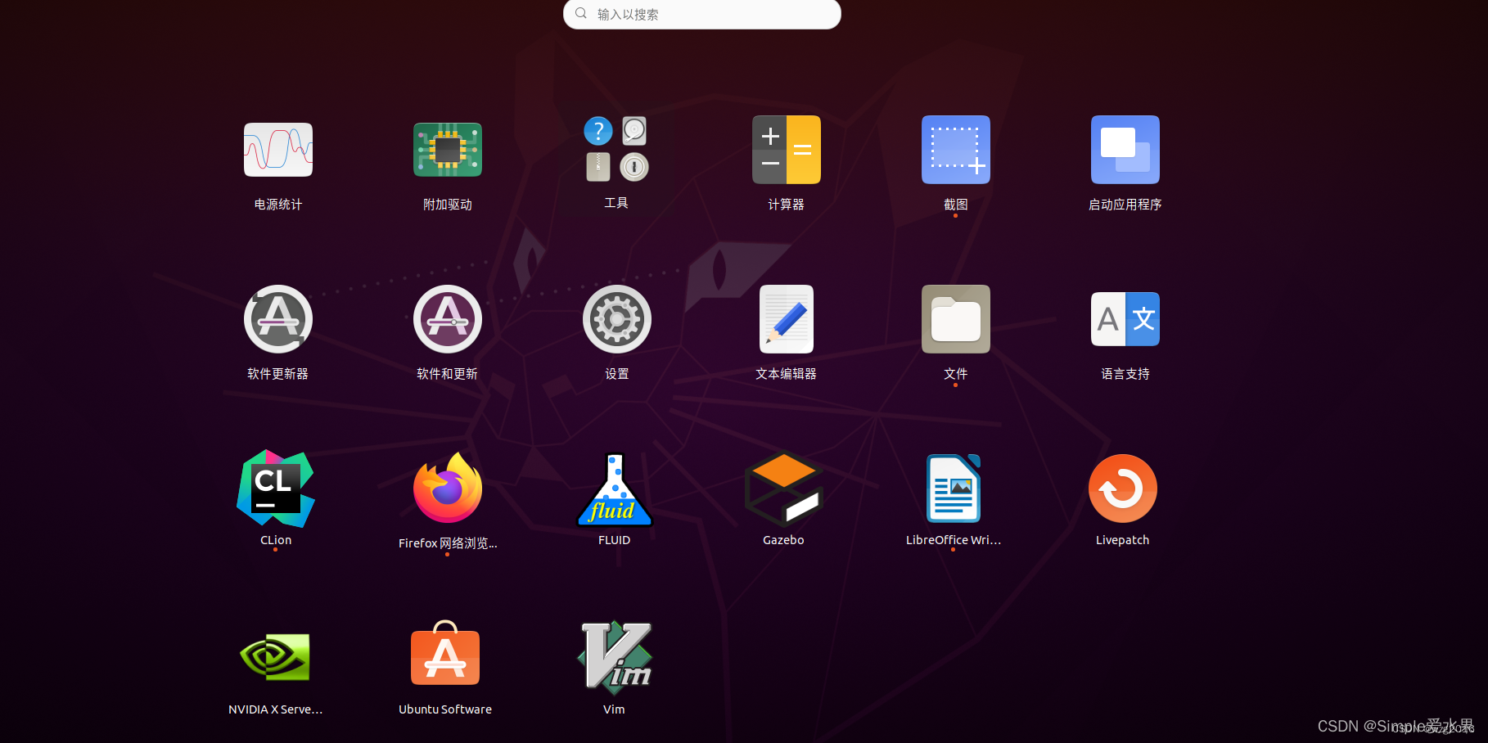Open the 电源统计 power statistics app
Viewport: 1488px width, 743px height.
278,150
